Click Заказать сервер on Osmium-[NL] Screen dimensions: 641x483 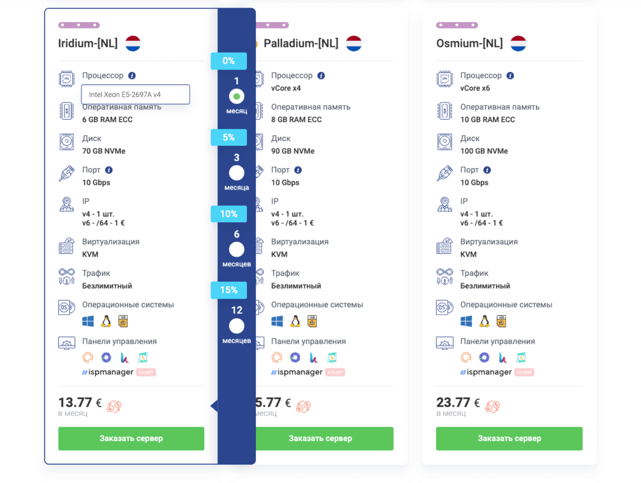coord(509,439)
